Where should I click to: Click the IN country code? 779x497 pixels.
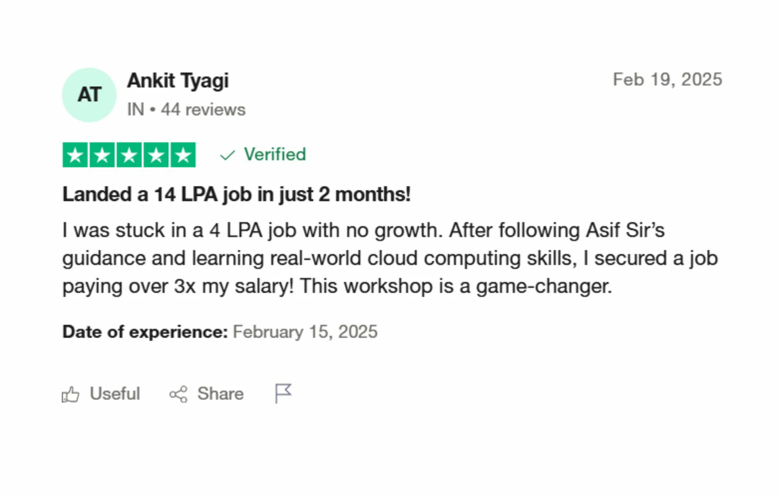pos(135,110)
